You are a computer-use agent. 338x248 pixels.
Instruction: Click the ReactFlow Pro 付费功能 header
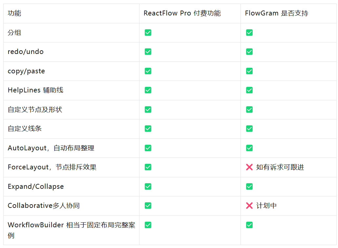(182, 13)
